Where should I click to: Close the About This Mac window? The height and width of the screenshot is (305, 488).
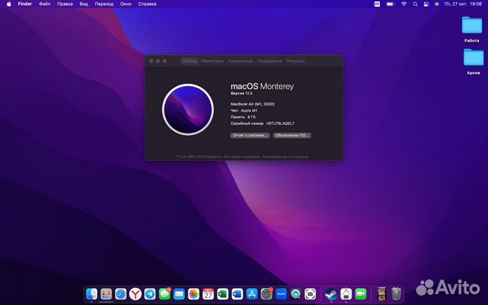pyautogui.click(x=151, y=61)
